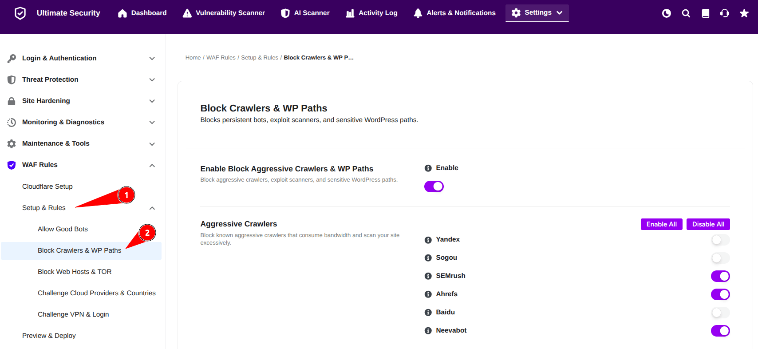
Task: Expand Maintenance & Tools chevron
Action: (x=152, y=144)
